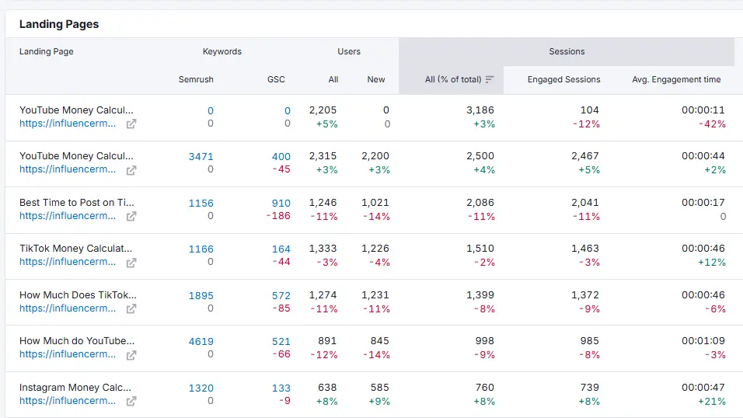Open external link icon for TikTok Money Calculator row

click(x=131, y=263)
